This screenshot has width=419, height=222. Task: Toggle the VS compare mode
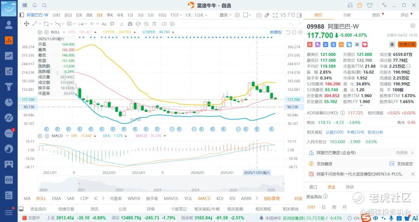tap(283, 15)
